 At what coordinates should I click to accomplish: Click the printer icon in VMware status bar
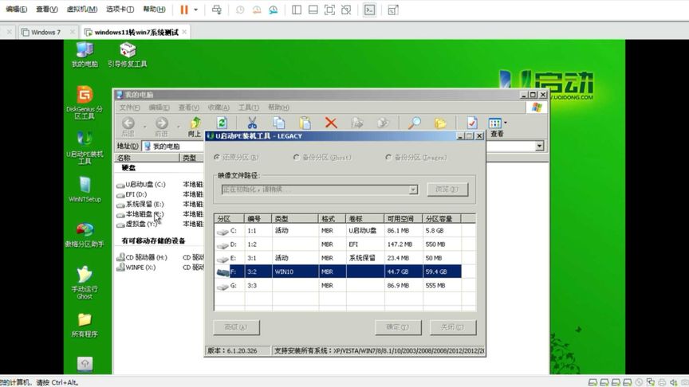tap(662, 382)
